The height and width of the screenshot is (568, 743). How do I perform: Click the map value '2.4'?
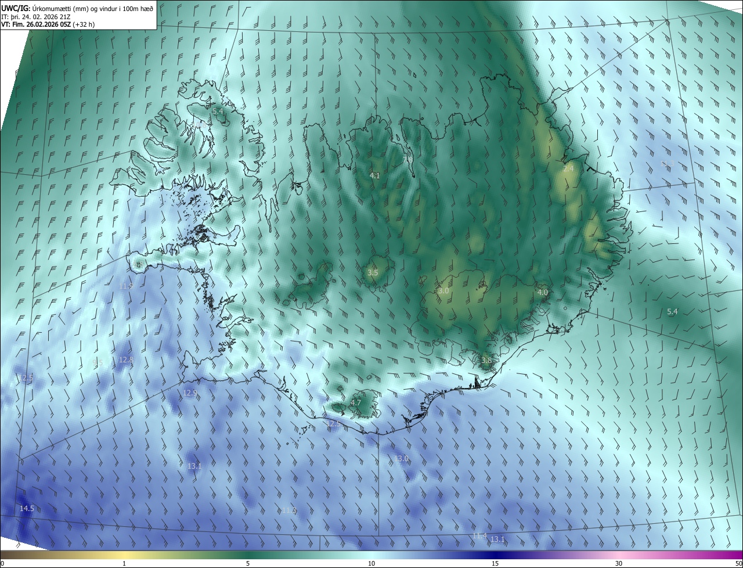point(568,168)
